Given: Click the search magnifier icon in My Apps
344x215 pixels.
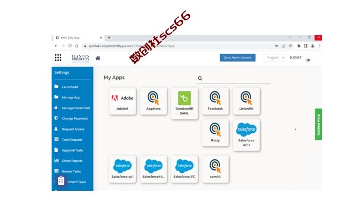Looking at the screenshot, I should (x=200, y=78).
